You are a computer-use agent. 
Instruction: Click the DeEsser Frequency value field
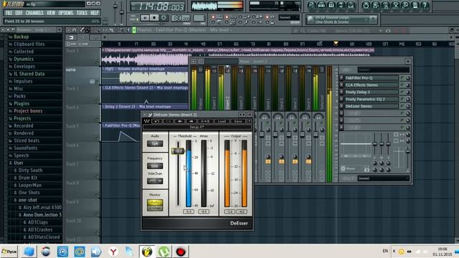[x=155, y=166]
